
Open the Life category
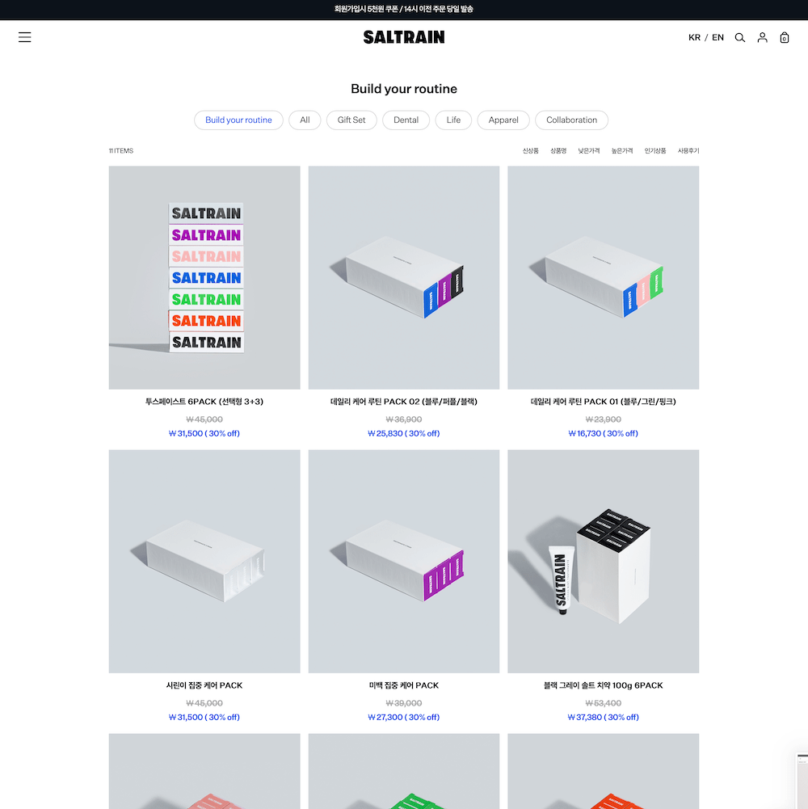tap(453, 120)
